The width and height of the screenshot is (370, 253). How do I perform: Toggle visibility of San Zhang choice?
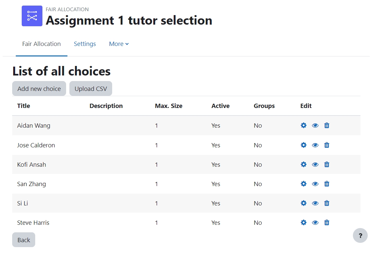point(315,184)
